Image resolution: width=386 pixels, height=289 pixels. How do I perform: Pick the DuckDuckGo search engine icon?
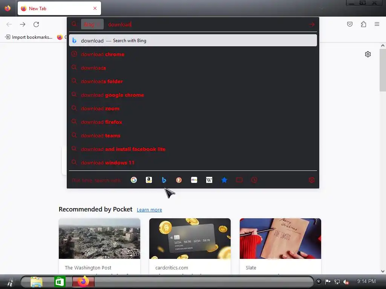(x=179, y=180)
